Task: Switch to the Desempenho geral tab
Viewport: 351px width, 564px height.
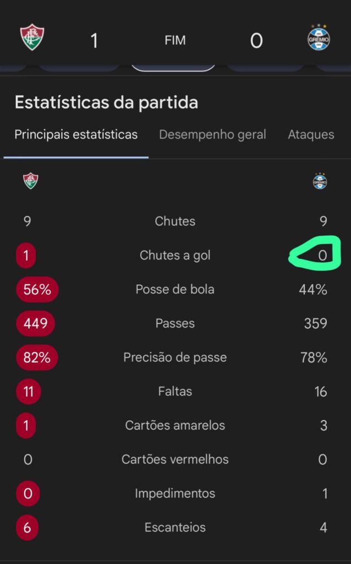Action: coord(212,134)
